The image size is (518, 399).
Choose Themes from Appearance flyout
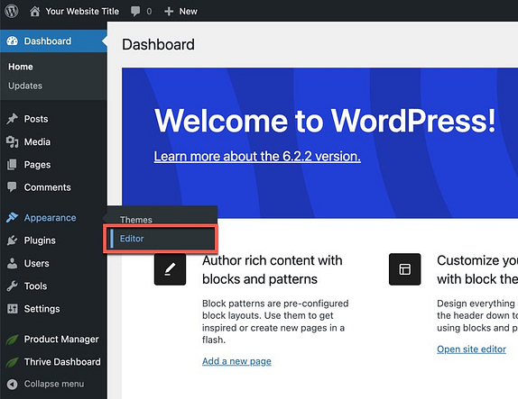(x=136, y=220)
